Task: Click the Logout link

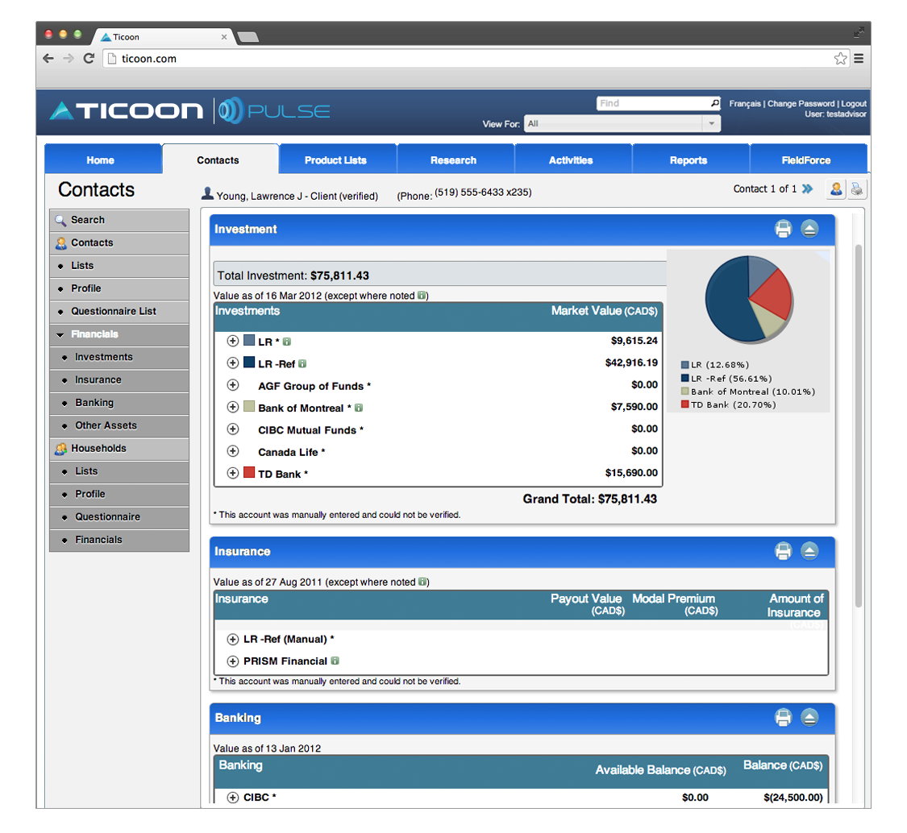Action: pos(854,103)
